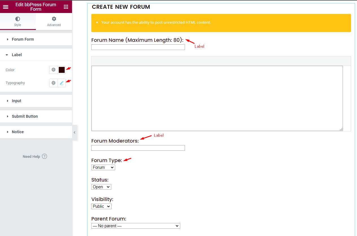Open the Visibility dropdown showing Public
This screenshot has height=236, width=357.
coord(101,206)
